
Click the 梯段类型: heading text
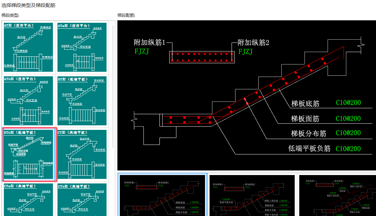[10, 15]
